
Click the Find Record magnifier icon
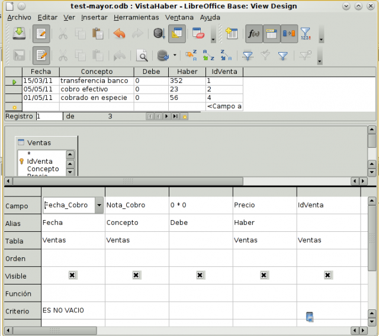pyautogui.click(x=142, y=56)
